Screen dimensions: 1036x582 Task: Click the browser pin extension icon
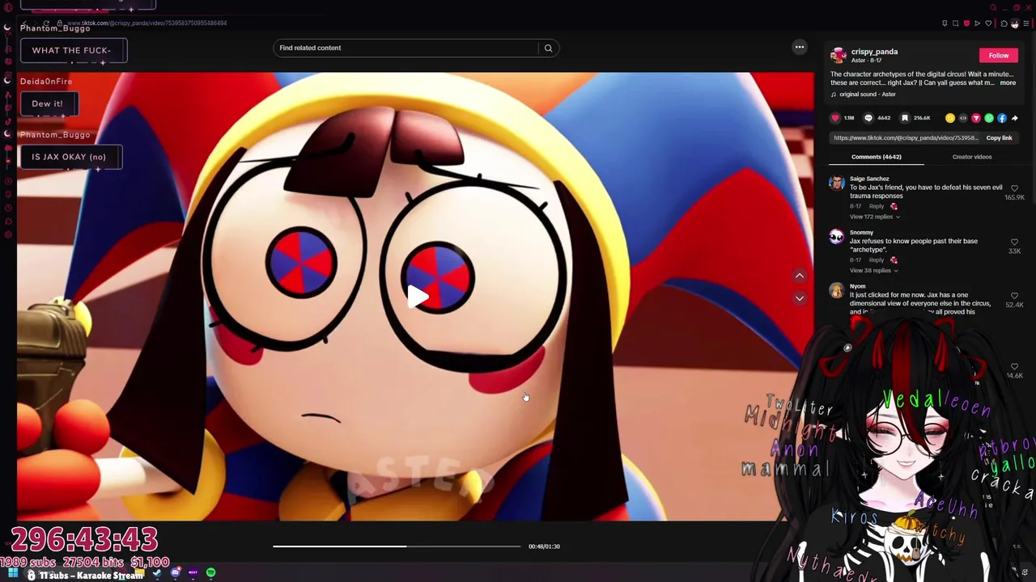point(945,23)
